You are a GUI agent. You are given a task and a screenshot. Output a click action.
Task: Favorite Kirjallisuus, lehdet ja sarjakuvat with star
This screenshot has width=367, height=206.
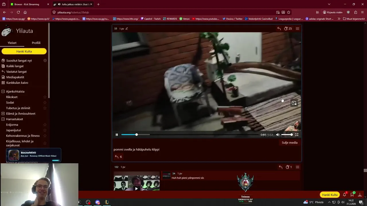click(45, 143)
